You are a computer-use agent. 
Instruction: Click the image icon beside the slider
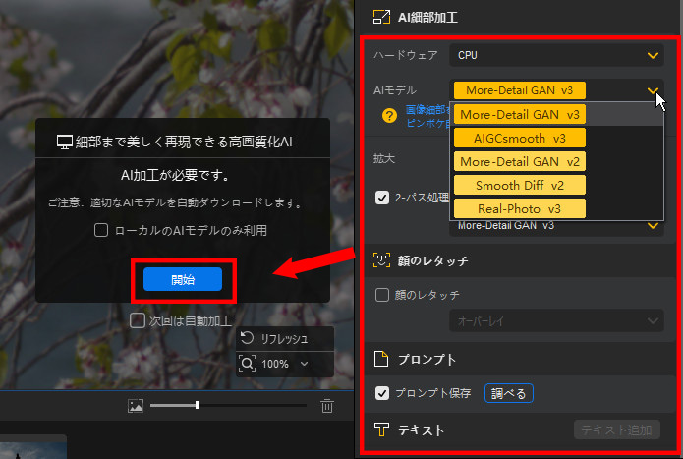pos(136,406)
